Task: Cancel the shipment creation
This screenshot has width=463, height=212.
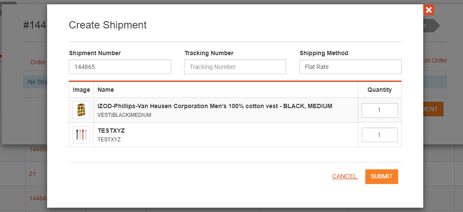Action: (x=345, y=176)
